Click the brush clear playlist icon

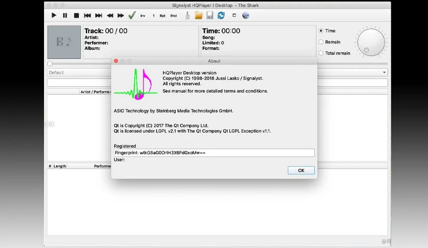(x=187, y=15)
